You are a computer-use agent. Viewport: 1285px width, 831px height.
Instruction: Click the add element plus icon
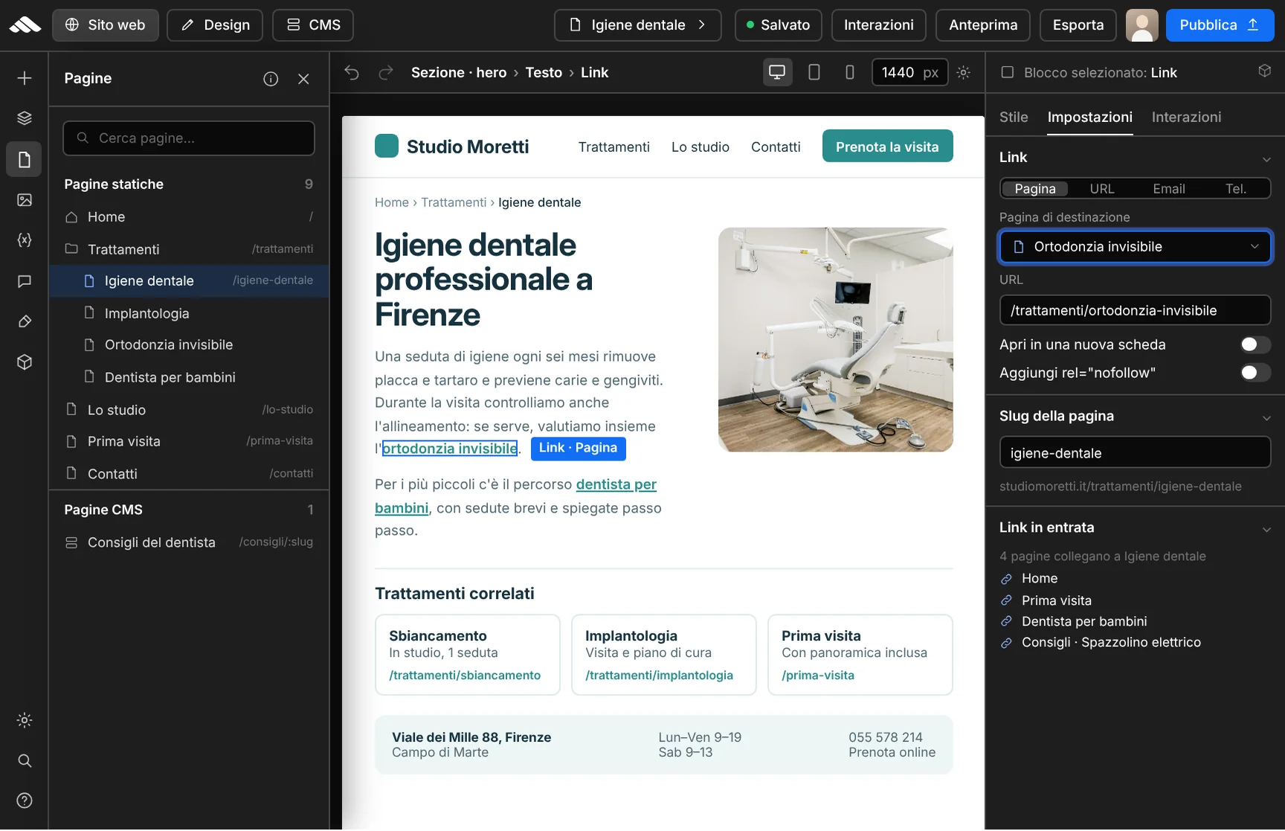(25, 78)
